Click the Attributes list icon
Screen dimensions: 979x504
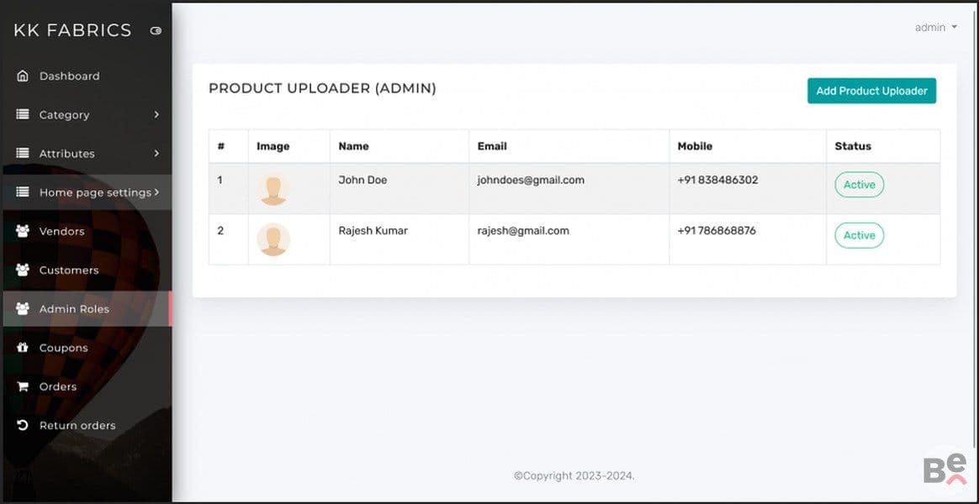click(23, 154)
